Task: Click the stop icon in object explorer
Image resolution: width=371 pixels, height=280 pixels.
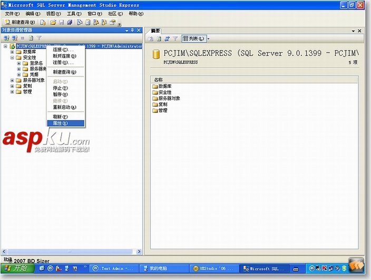Action: [x=23, y=38]
